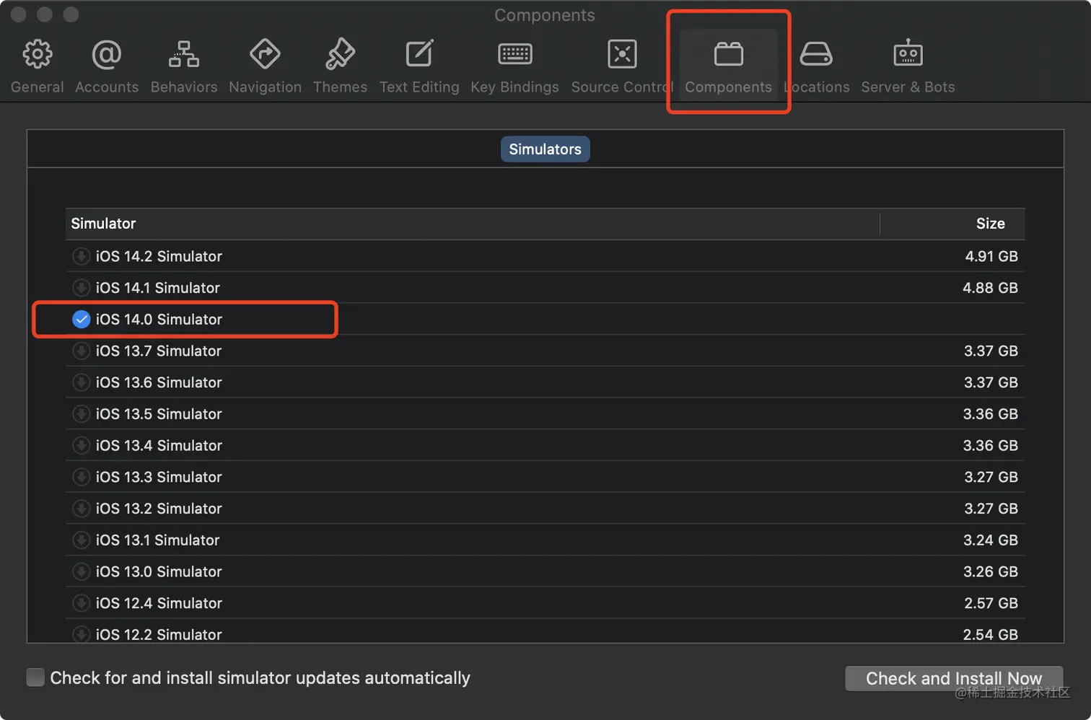
Task: Select the Simulators tab
Action: coord(545,149)
